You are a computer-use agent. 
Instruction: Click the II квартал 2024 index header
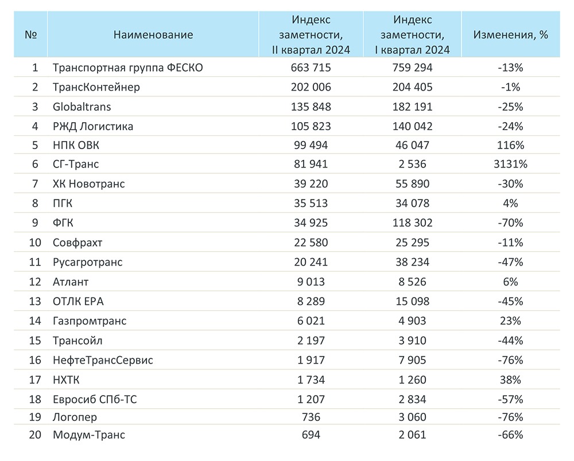pyautogui.click(x=311, y=35)
